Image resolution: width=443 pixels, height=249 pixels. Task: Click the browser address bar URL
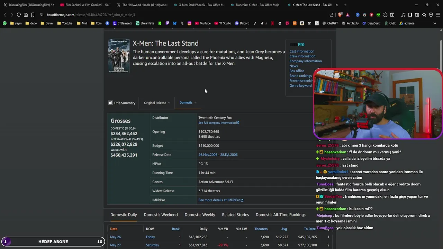[91, 15]
